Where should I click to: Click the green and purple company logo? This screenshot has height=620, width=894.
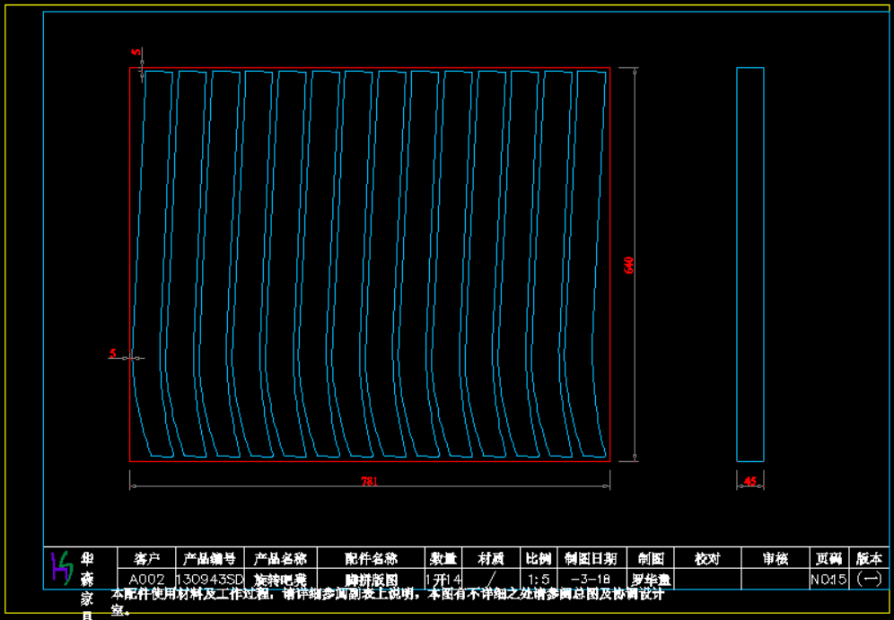tap(61, 568)
